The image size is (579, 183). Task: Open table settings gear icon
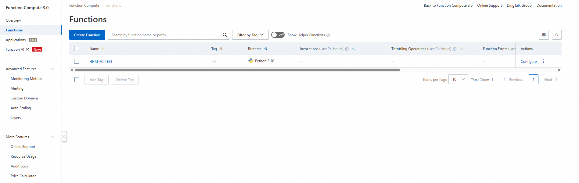(x=544, y=35)
